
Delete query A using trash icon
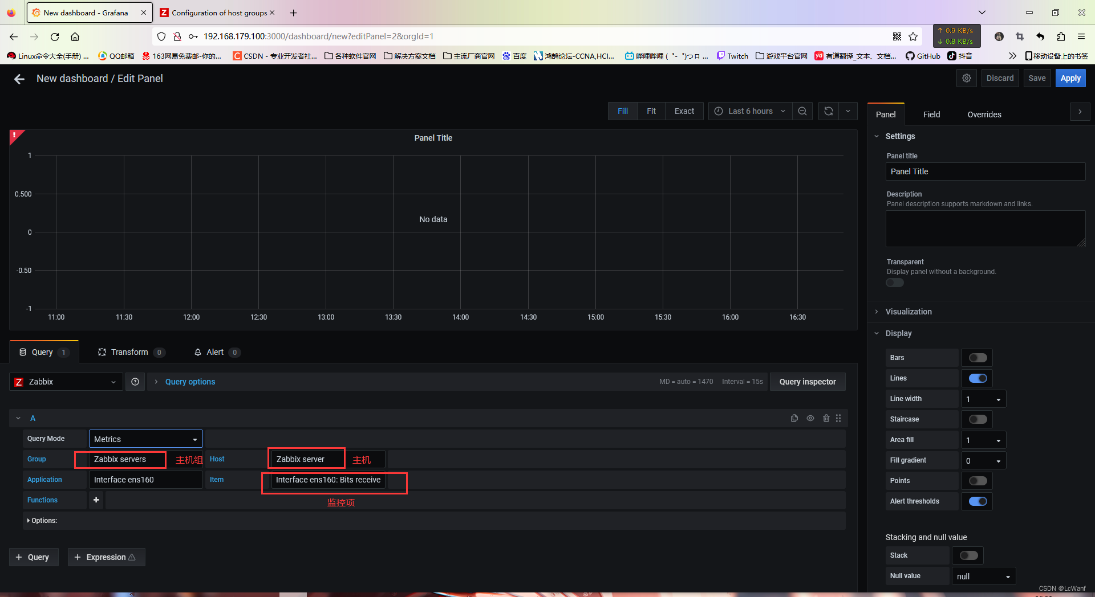(x=826, y=418)
